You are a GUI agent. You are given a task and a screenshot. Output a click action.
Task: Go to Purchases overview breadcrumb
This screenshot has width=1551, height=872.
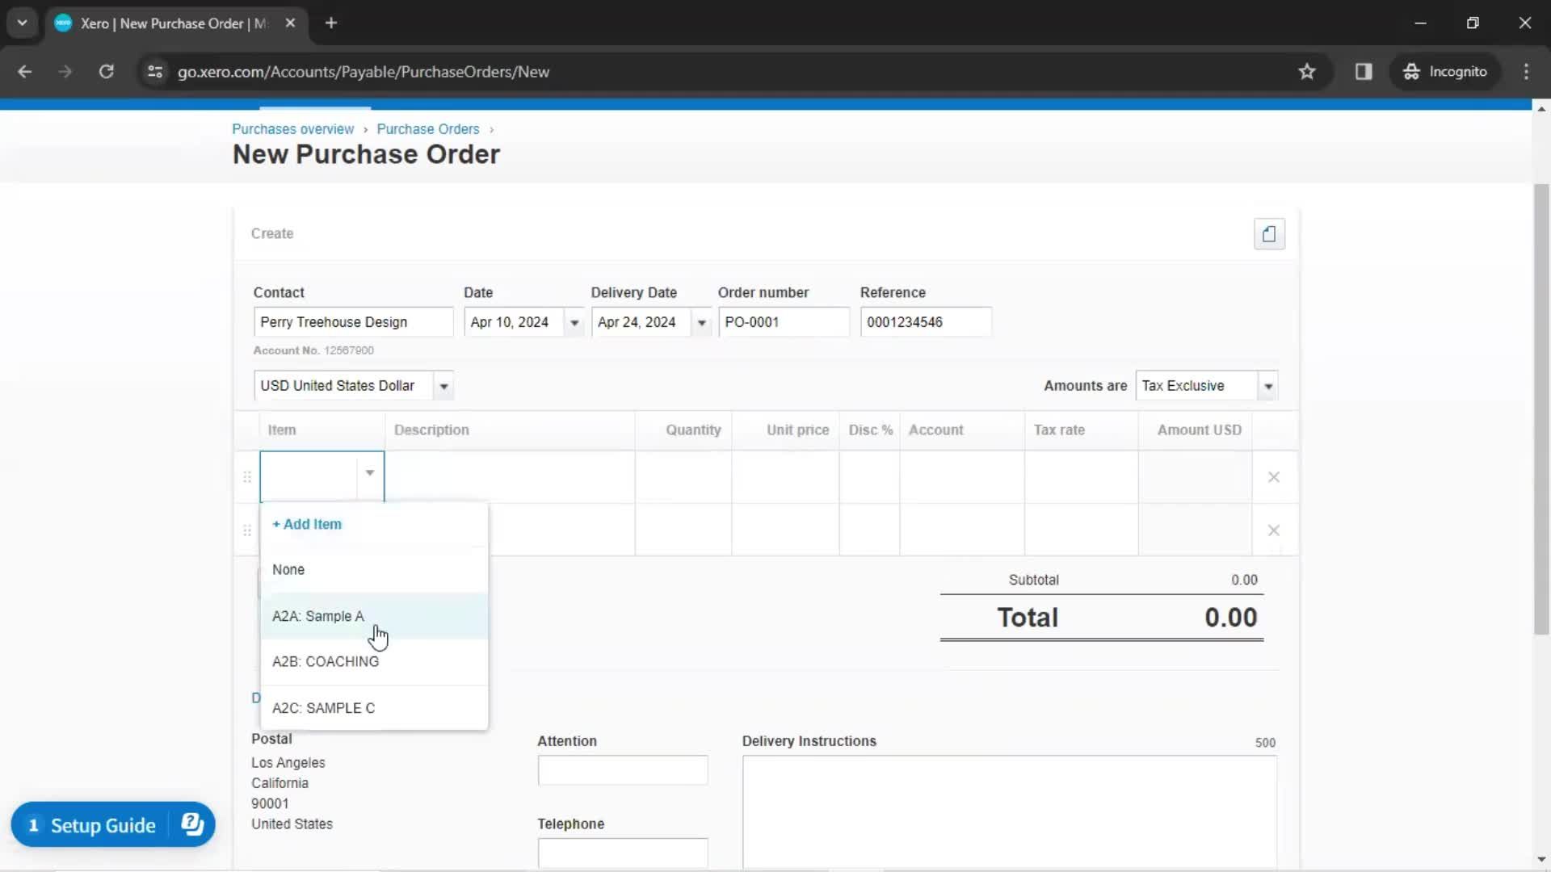coord(292,129)
